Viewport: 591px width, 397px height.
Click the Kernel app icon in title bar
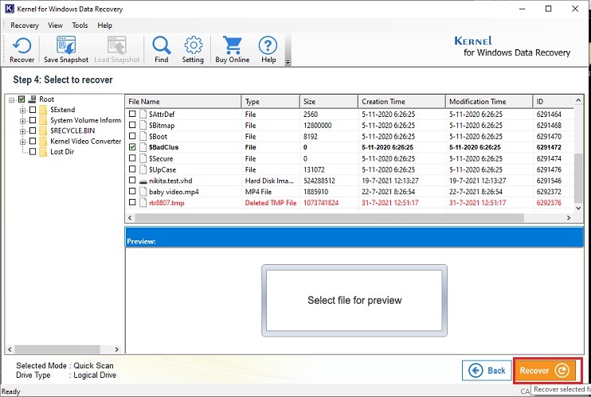pyautogui.click(x=10, y=9)
